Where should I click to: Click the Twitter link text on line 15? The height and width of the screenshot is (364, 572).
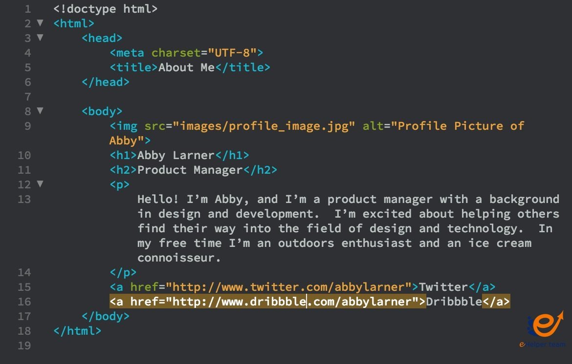pyautogui.click(x=443, y=287)
